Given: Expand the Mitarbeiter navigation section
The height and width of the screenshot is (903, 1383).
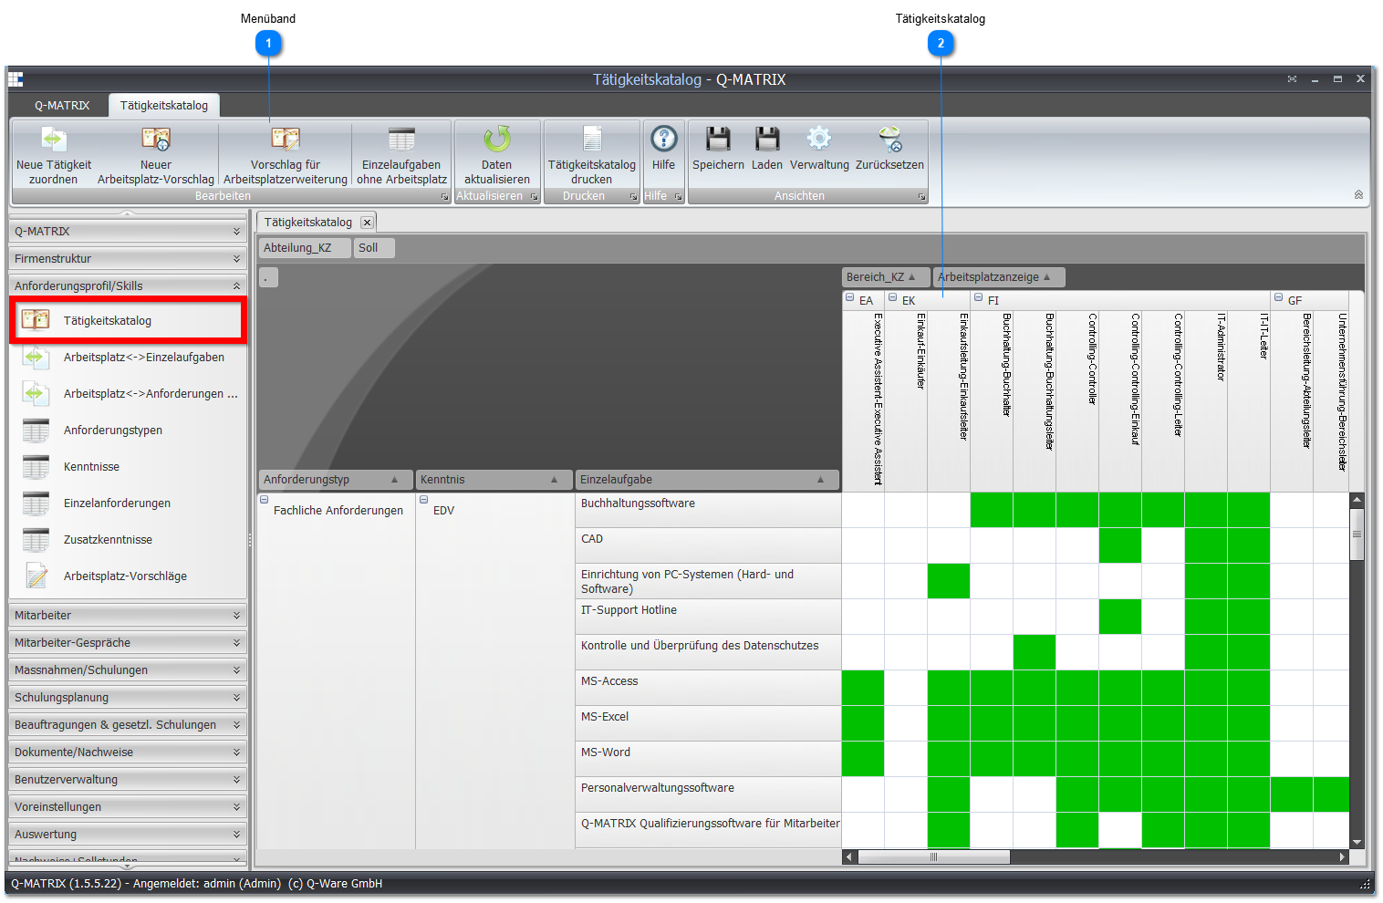Looking at the screenshot, I should [x=128, y=616].
